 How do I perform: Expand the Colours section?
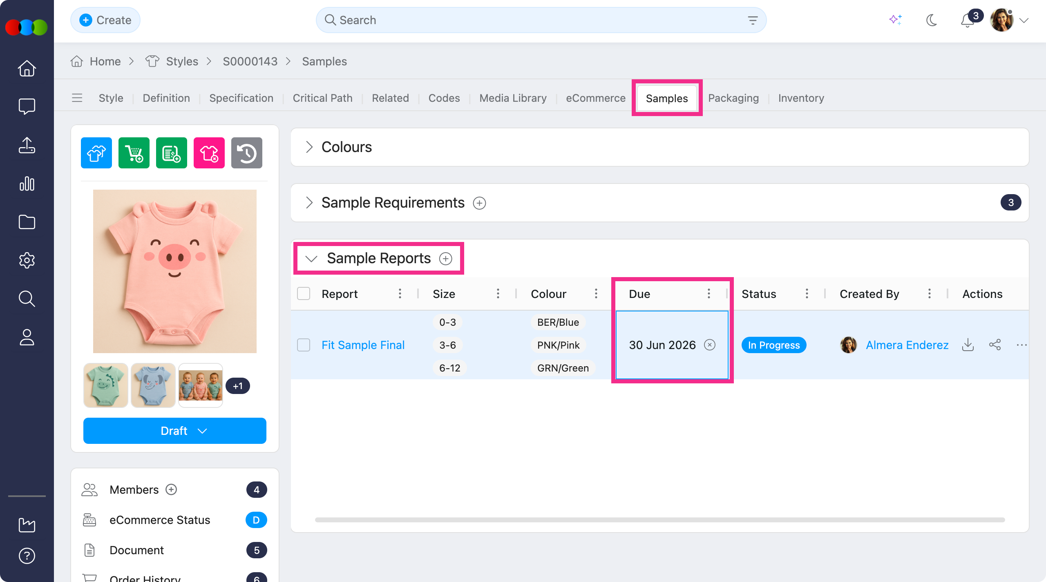click(309, 147)
